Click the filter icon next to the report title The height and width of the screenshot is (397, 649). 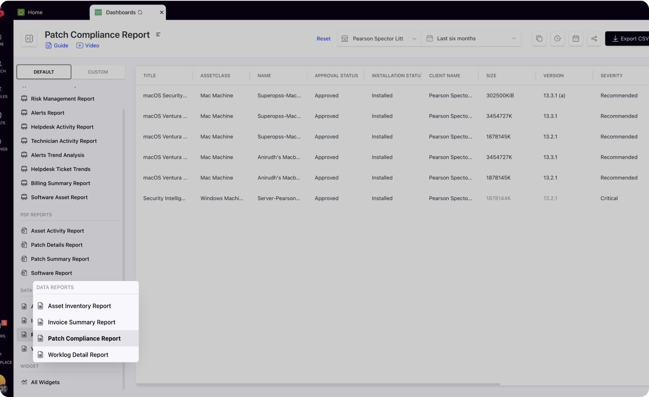point(158,34)
